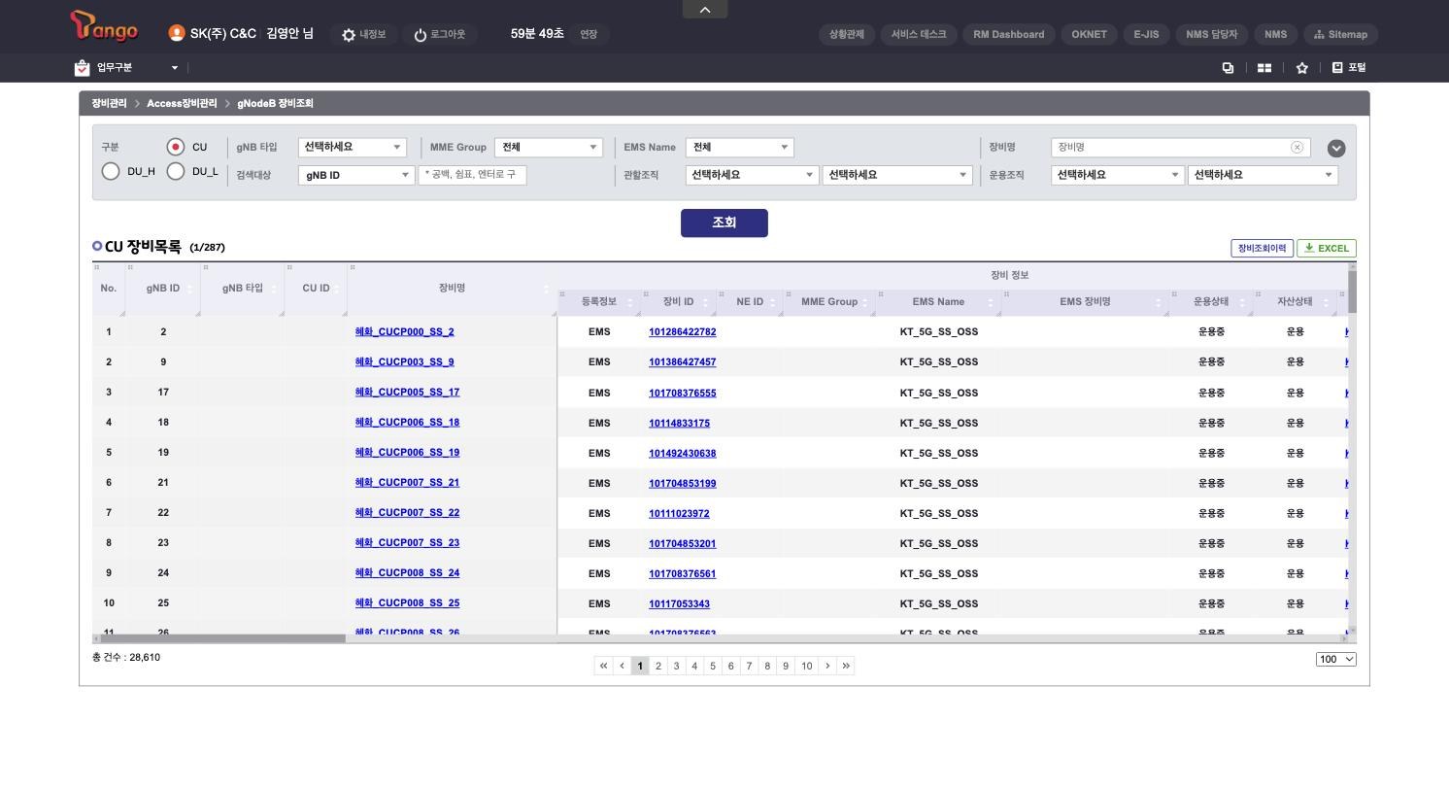Open 내정보 with the gear icon
1449x789 pixels.
click(x=363, y=34)
